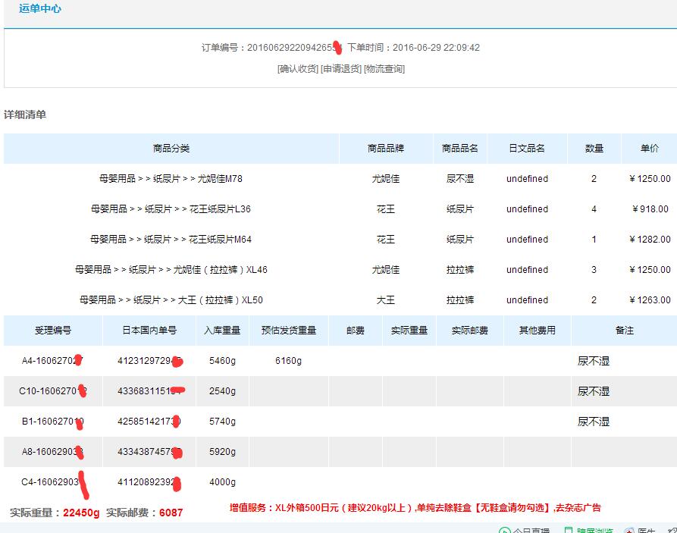The image size is (677, 533).
Task: Click the warehouse weight 4000g
Action: [222, 482]
